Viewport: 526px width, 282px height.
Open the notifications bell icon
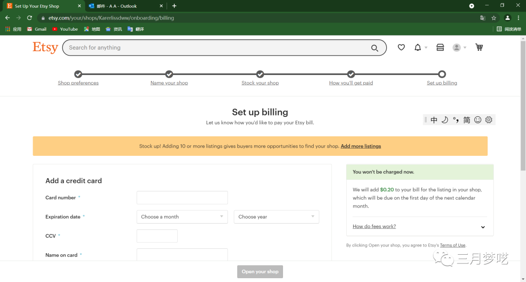[x=417, y=47]
